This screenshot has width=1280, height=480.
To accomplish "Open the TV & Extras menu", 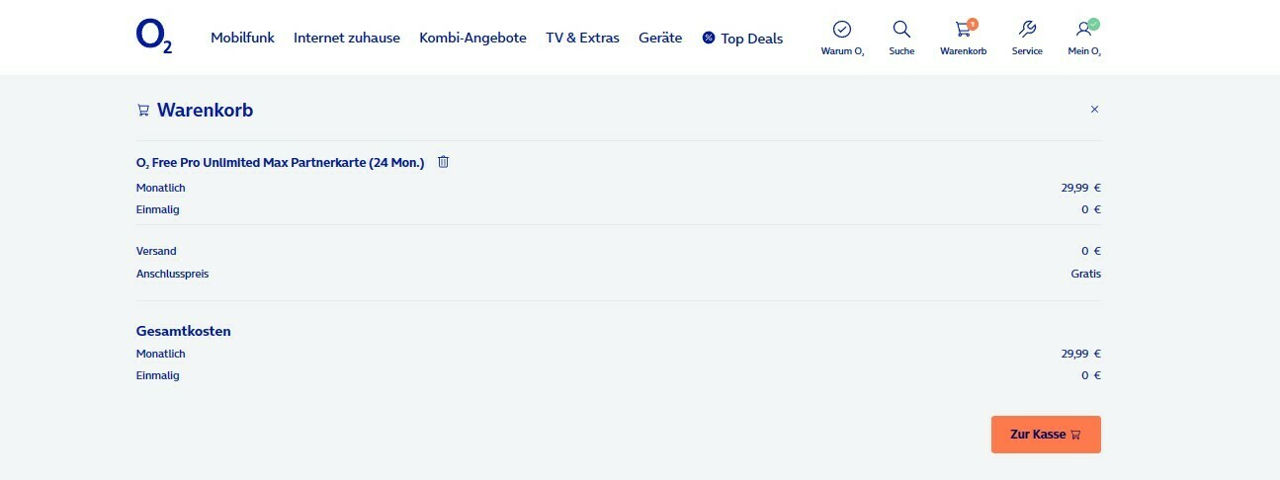I will 582,38.
